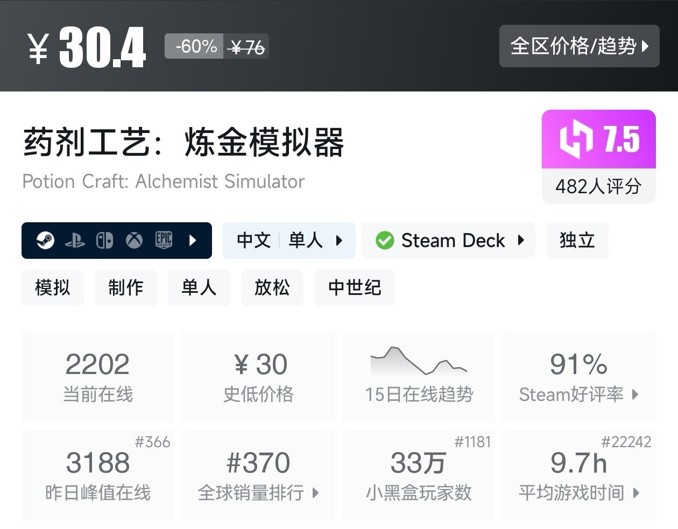The image size is (678, 529).
Task: Click the Nintendo Switch platform icon
Action: [104, 241]
